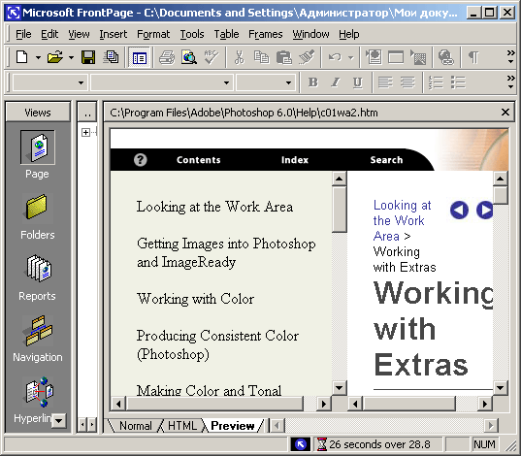Open the Undo history dropdown arrow
The image size is (521, 456).
point(351,58)
